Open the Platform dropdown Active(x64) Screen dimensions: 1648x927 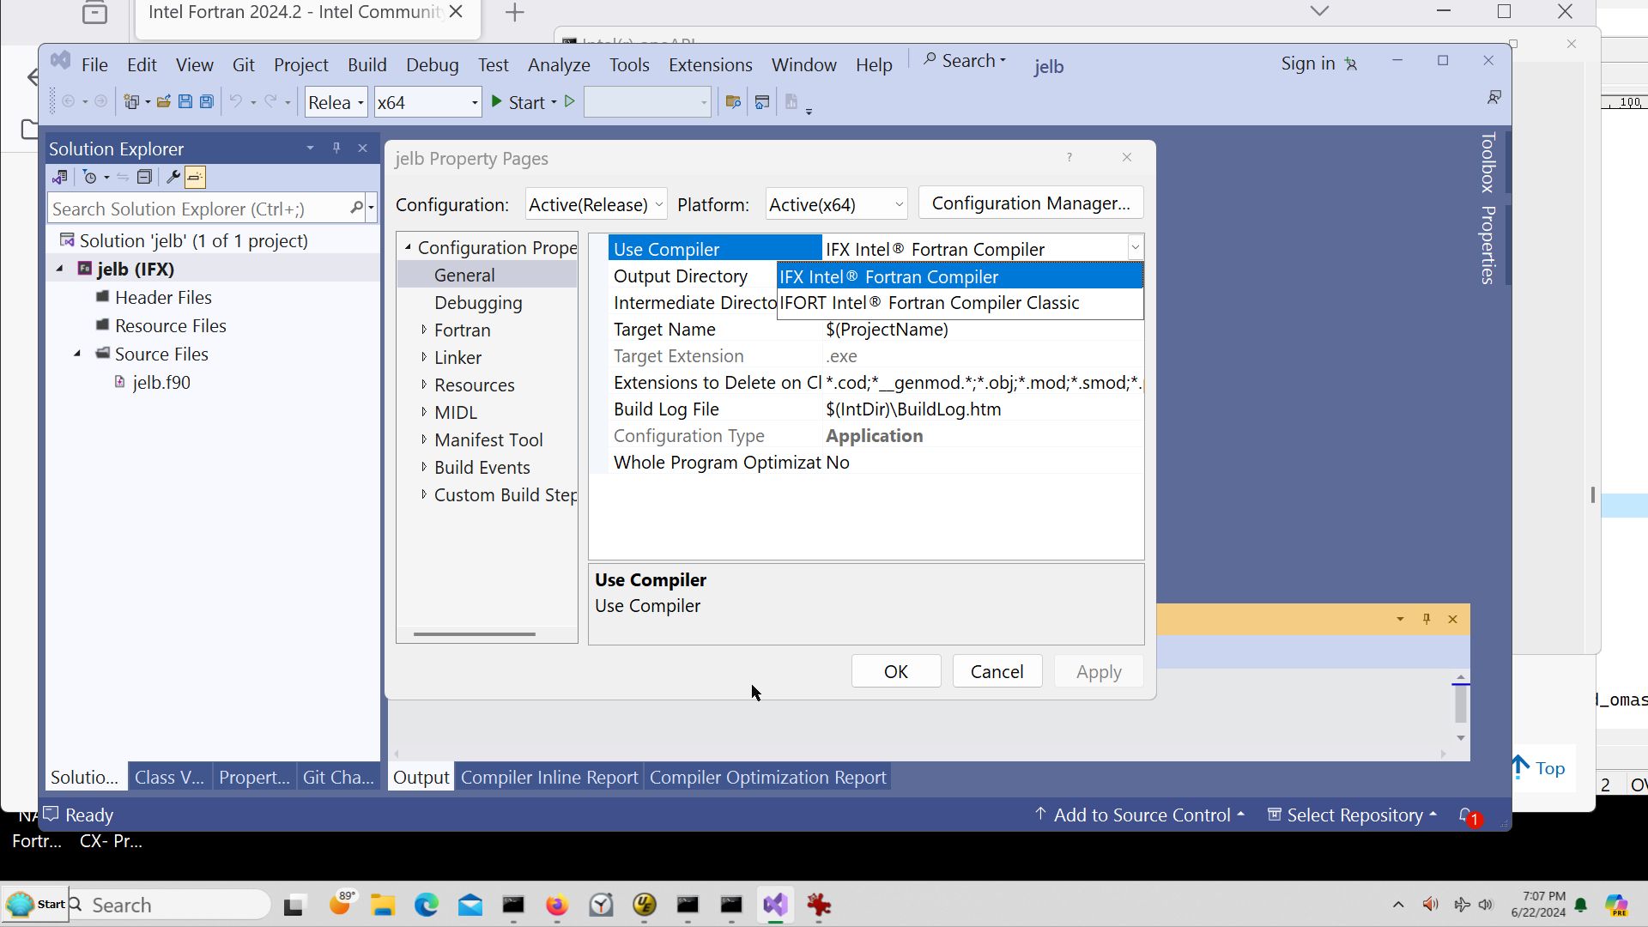pyautogui.click(x=836, y=204)
